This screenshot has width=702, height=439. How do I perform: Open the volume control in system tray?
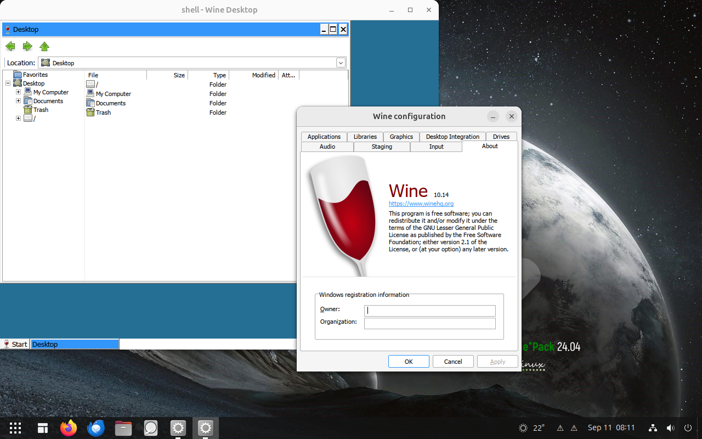click(x=670, y=428)
